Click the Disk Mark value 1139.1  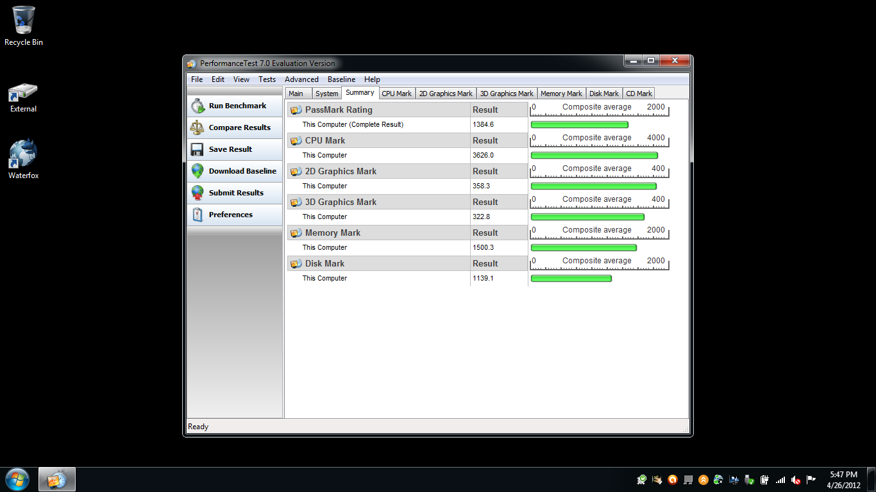tap(483, 278)
